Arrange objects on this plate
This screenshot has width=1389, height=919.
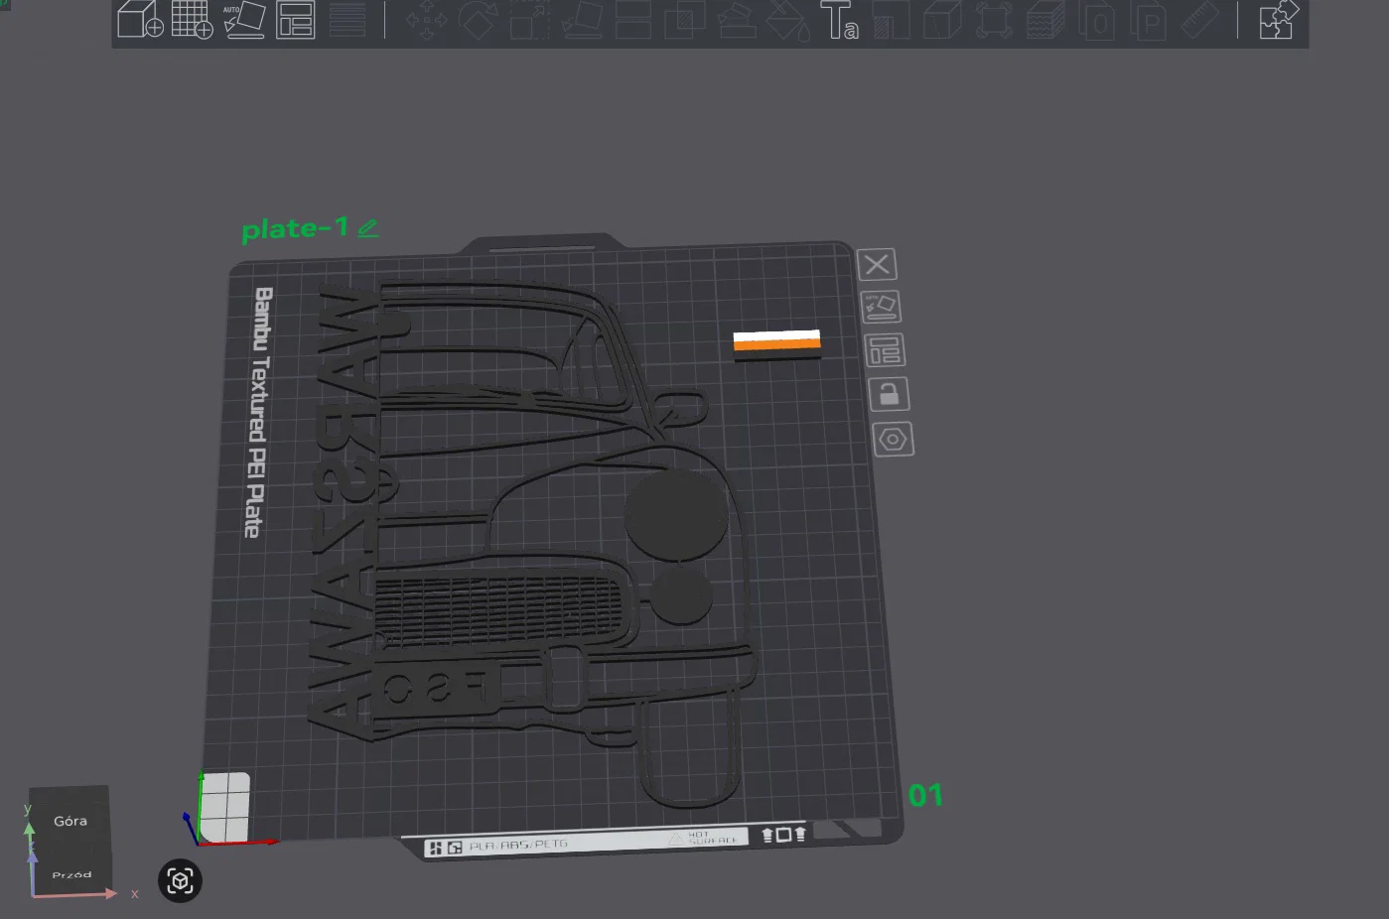[885, 350]
